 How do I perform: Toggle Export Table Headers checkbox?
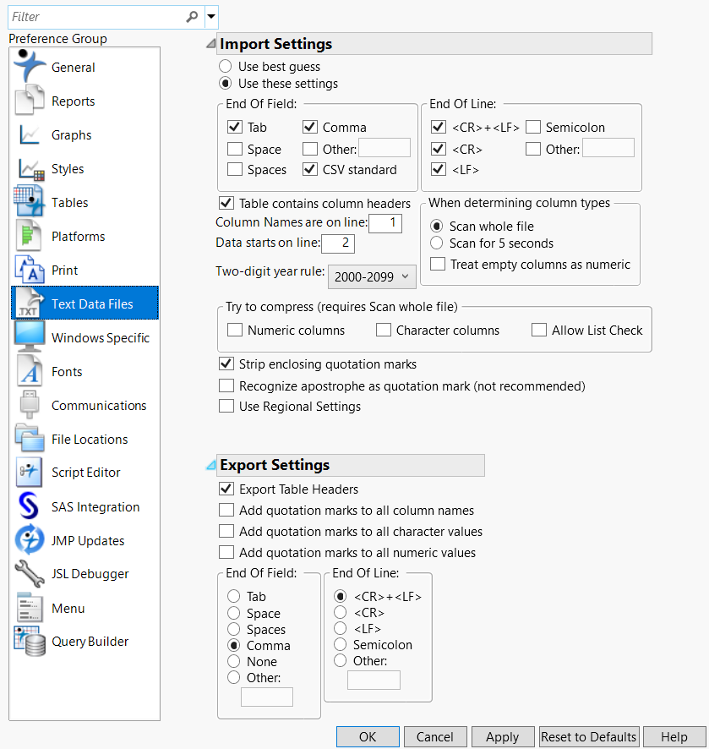tap(226, 489)
